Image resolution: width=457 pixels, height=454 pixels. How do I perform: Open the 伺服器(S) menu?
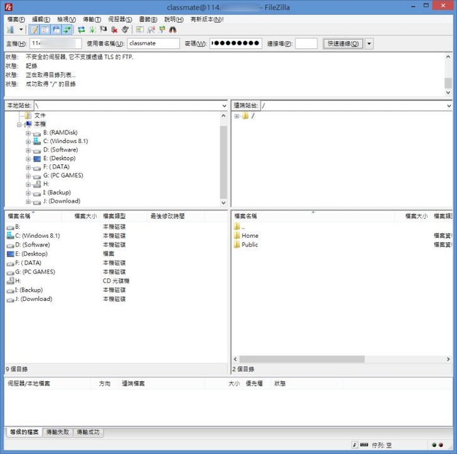click(x=120, y=19)
